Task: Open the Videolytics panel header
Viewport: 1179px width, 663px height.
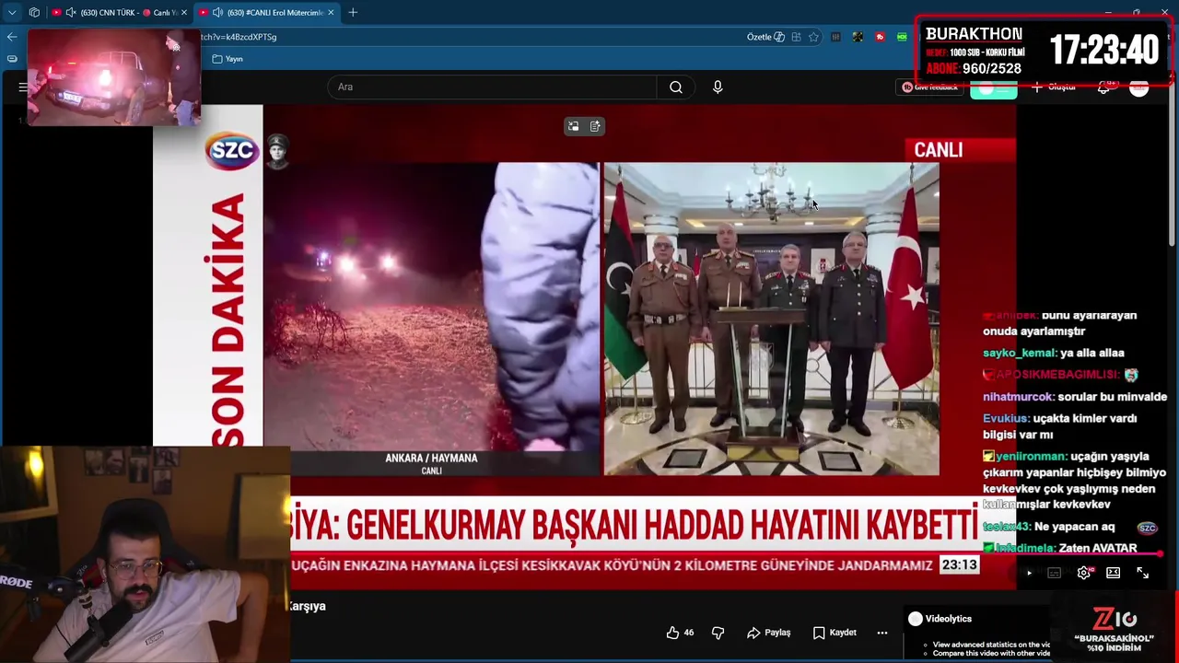Action: pyautogui.click(x=940, y=619)
